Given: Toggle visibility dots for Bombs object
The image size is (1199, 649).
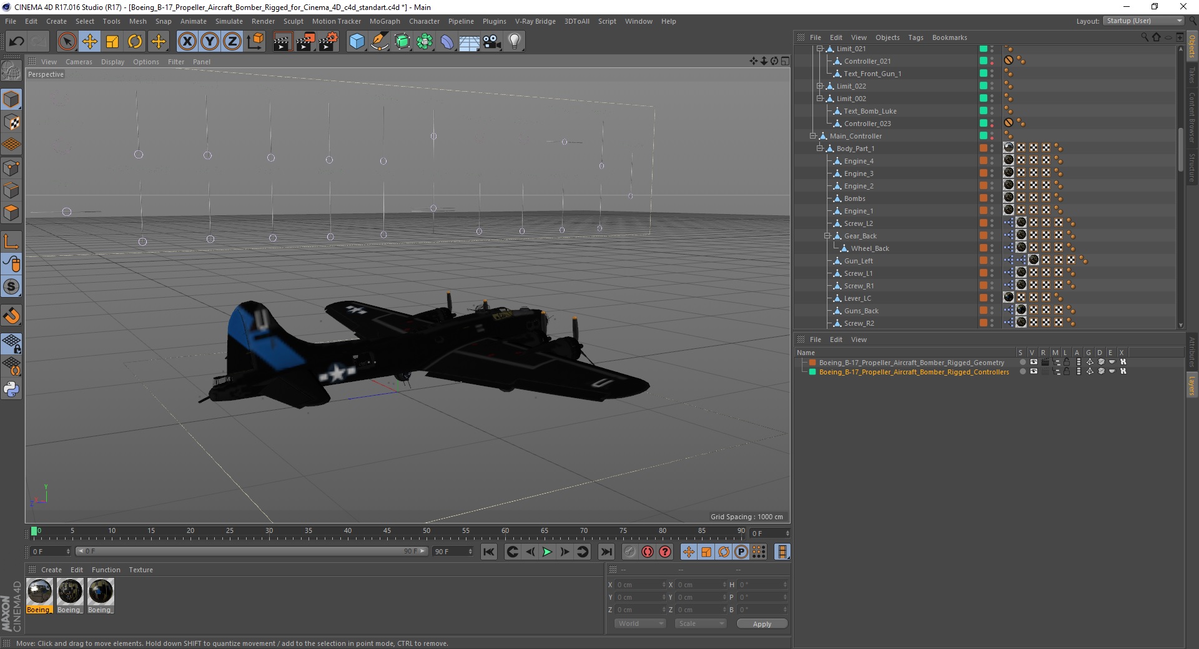Looking at the screenshot, I should pyautogui.click(x=992, y=198).
